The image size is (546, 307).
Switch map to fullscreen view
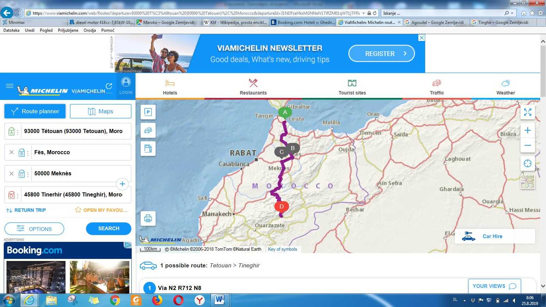[528, 112]
